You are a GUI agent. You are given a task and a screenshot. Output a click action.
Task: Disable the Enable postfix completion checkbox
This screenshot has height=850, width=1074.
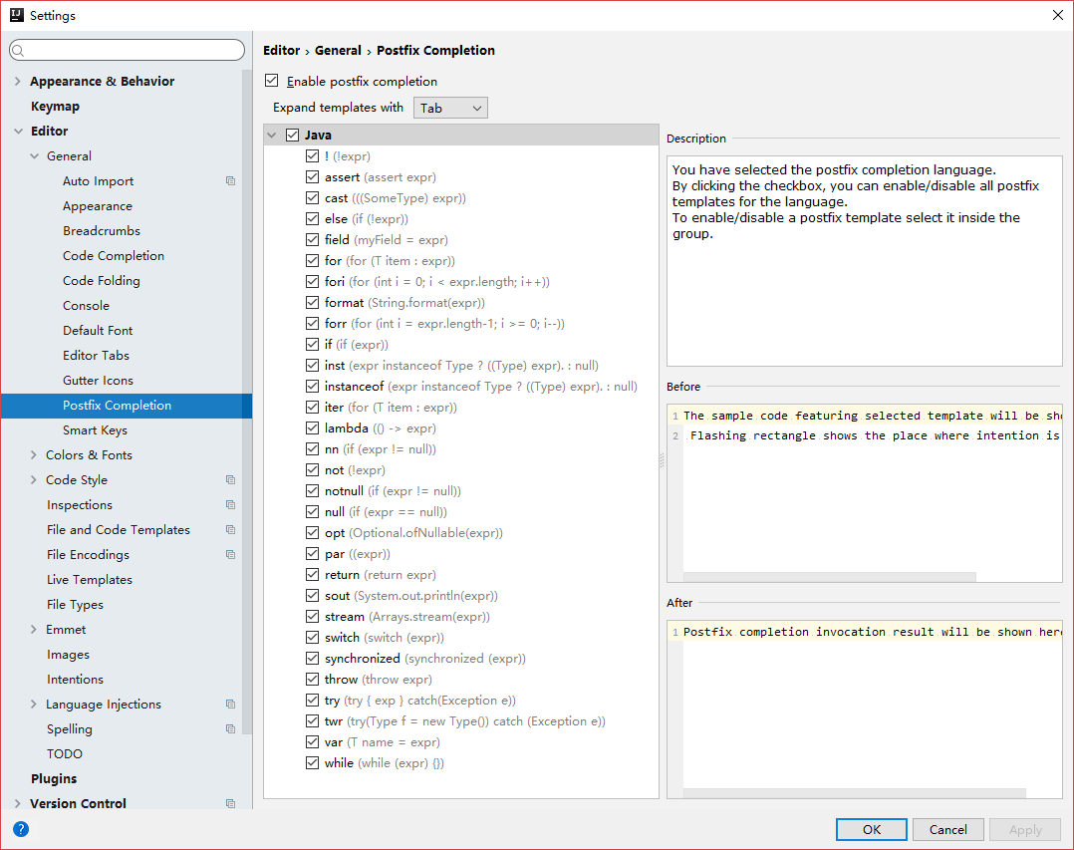pyautogui.click(x=272, y=82)
